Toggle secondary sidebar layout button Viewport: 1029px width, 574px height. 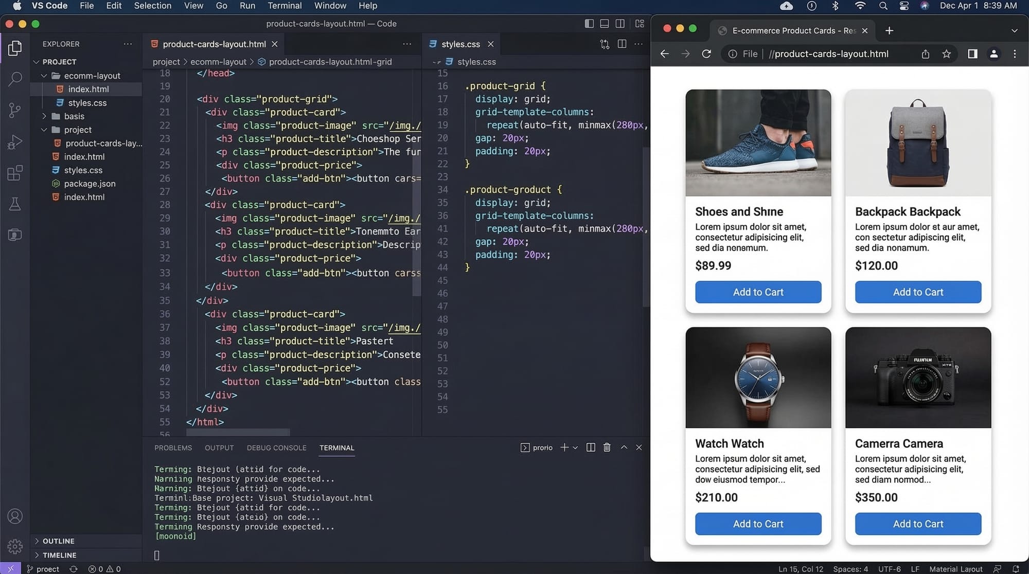[x=620, y=24]
